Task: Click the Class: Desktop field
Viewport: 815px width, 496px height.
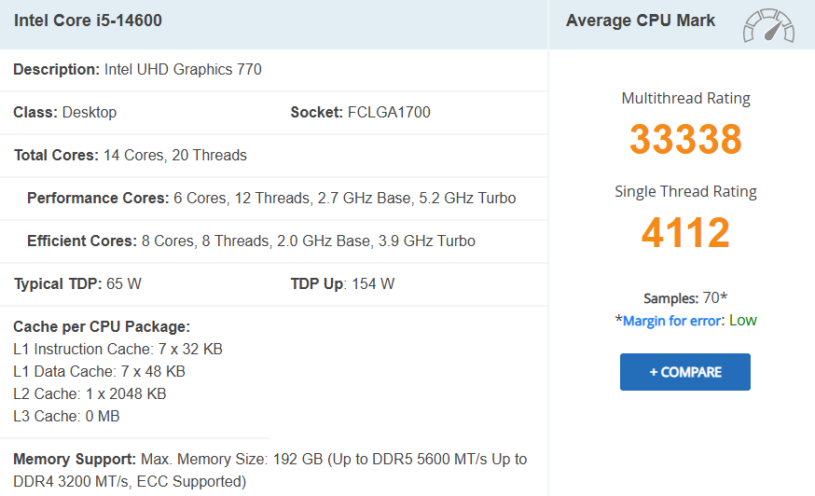Action: 65,112
